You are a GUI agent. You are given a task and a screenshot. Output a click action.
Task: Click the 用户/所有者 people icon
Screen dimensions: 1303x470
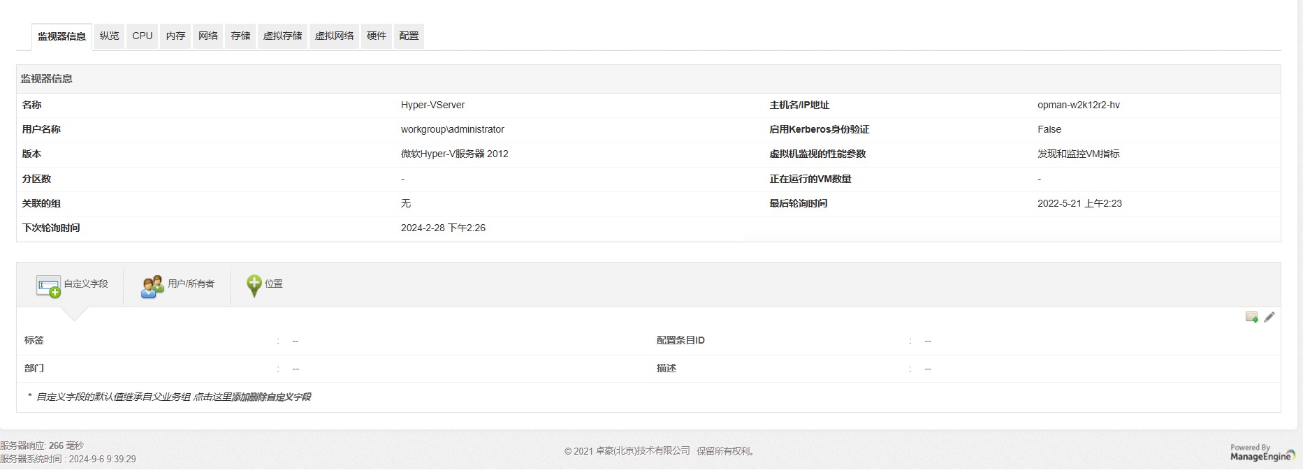pos(152,286)
